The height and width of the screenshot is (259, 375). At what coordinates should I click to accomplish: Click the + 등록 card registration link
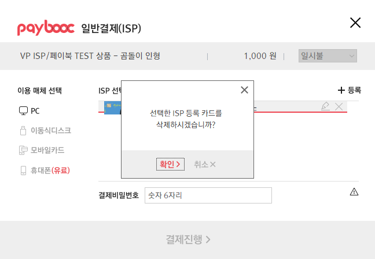click(x=350, y=90)
